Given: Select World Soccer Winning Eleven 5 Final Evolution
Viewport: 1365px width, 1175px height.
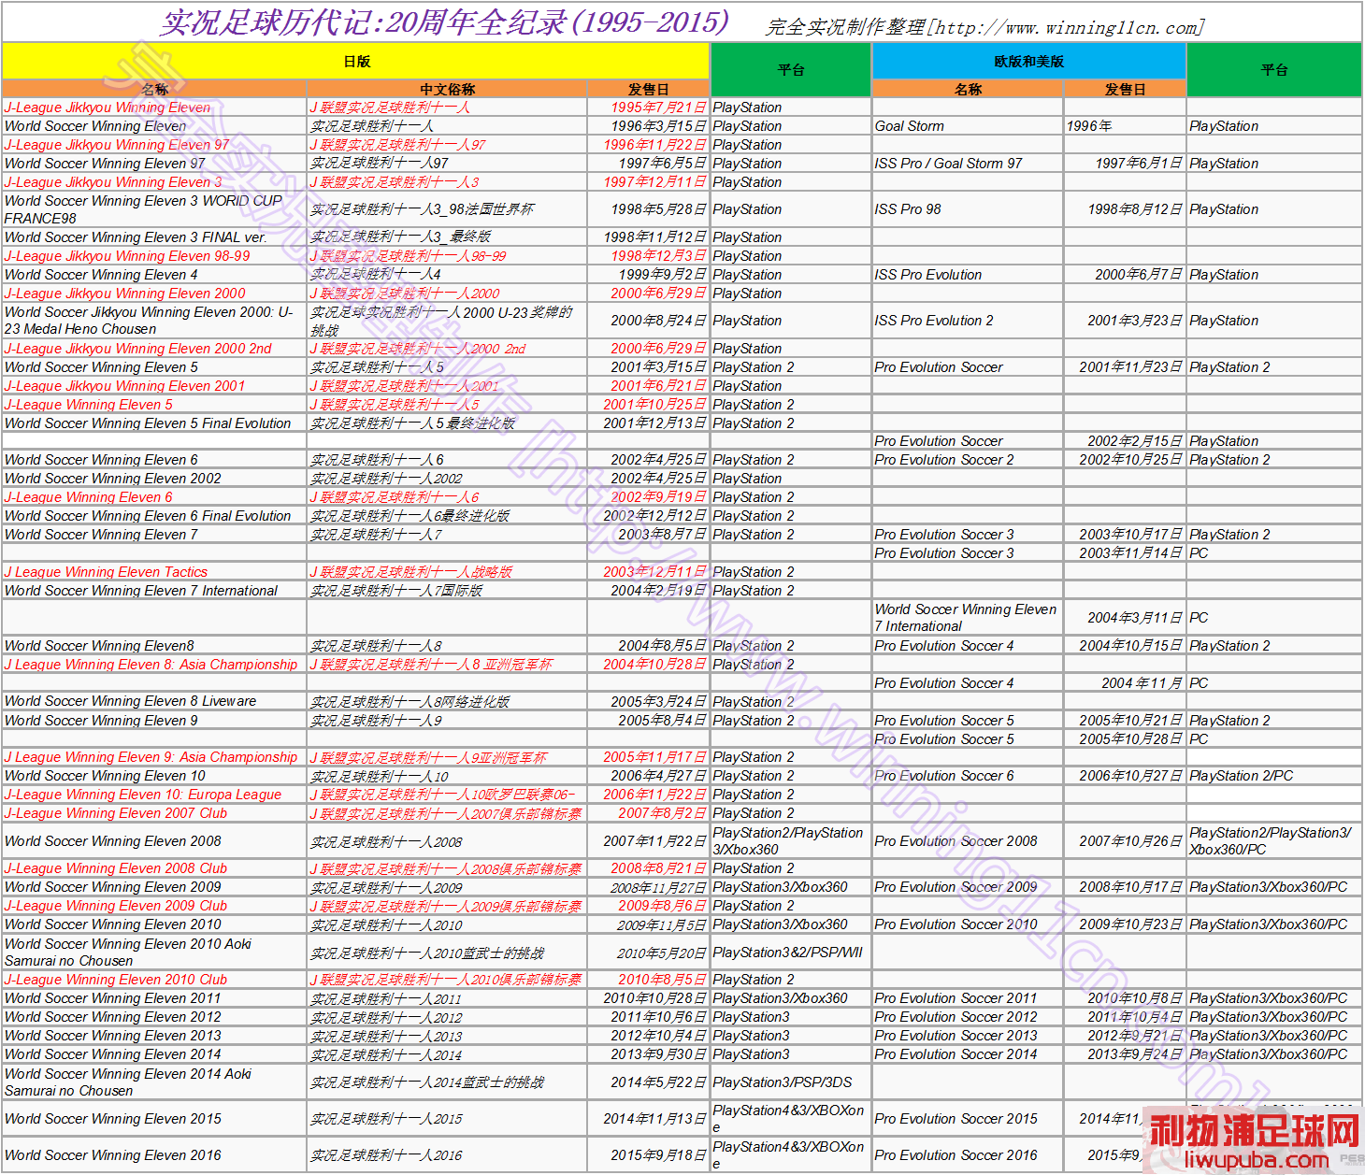Looking at the screenshot, I should coord(154,423).
